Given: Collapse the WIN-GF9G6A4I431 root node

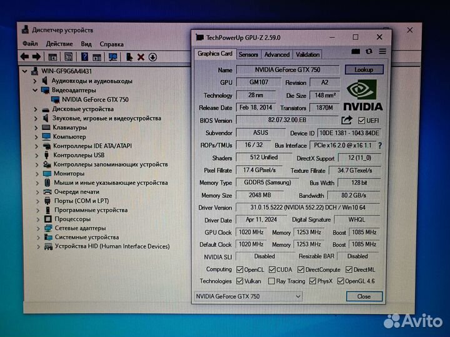Looking at the screenshot, I should (25, 71).
